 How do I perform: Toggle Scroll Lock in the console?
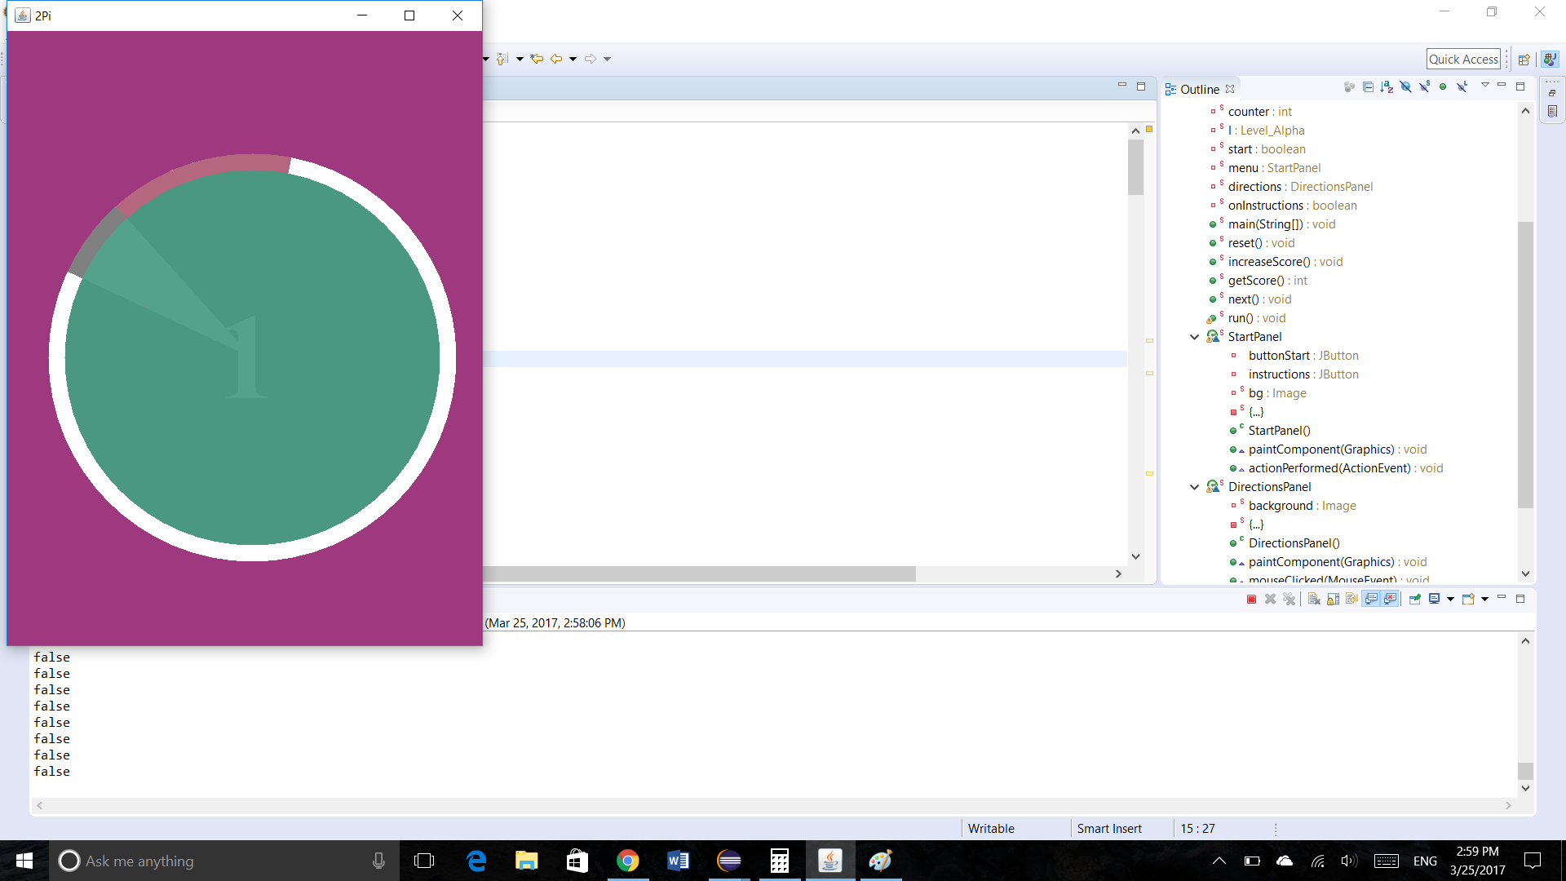(1333, 600)
